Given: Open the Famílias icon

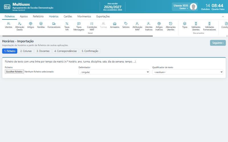Looking at the screenshot, I should [41, 25].
